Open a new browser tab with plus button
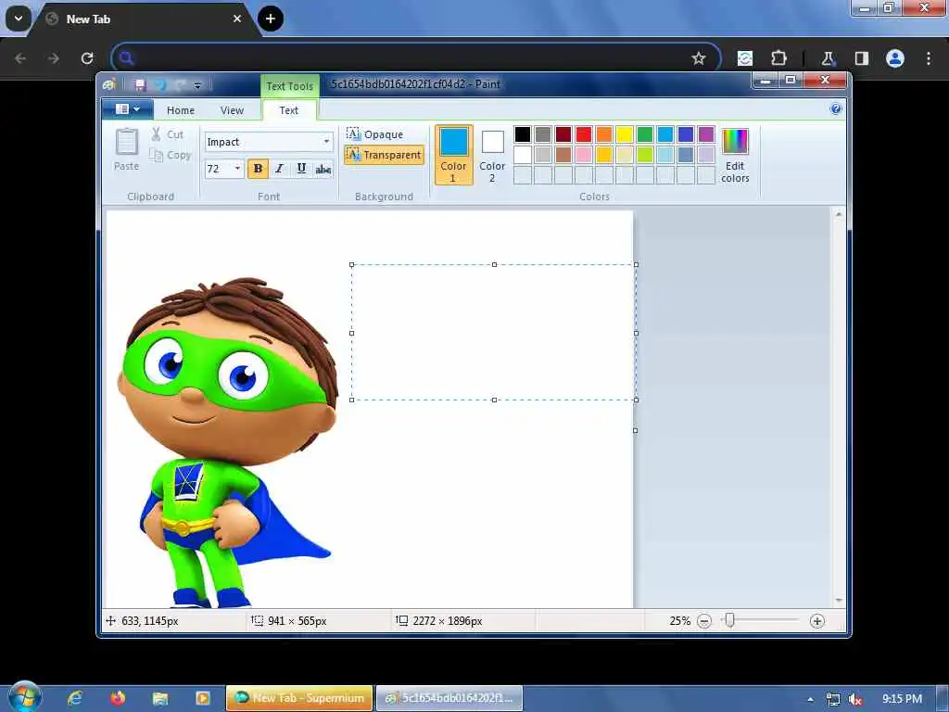The image size is (949, 712). tap(271, 19)
